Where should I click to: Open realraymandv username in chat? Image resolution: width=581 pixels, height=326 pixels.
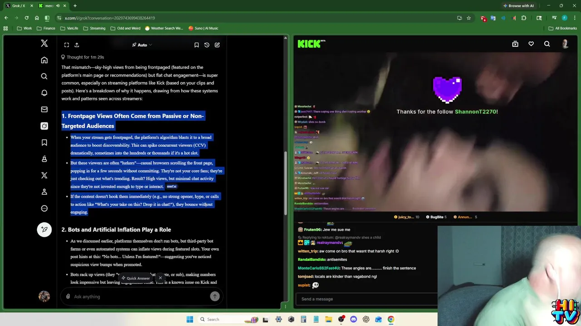click(x=329, y=243)
